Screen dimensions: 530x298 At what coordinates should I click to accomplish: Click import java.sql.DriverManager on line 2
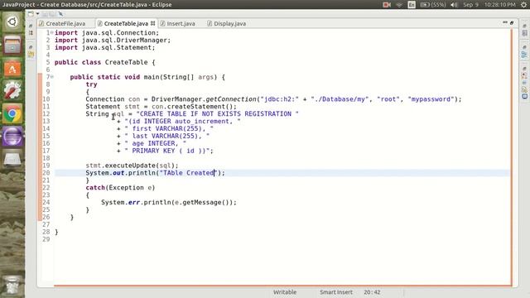113,41
